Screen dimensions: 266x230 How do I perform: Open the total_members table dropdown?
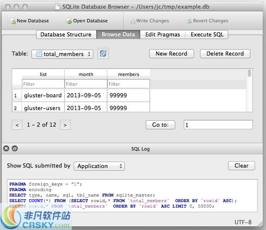tap(62, 54)
